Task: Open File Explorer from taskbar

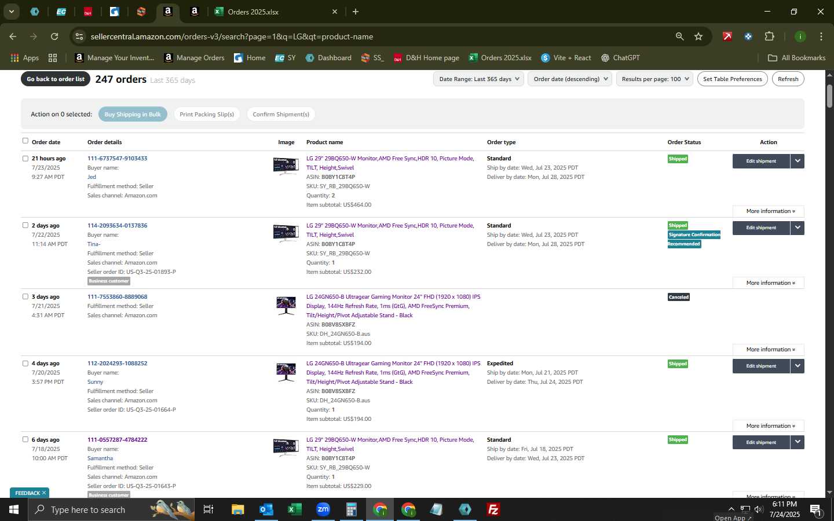Action: click(x=238, y=509)
